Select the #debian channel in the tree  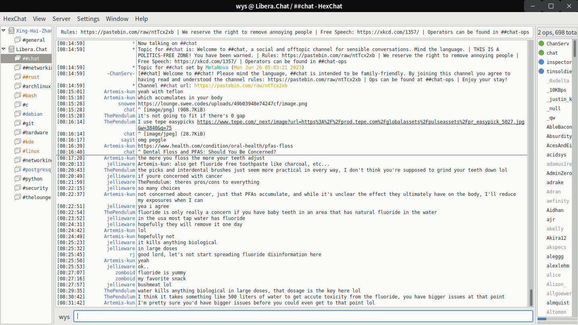point(32,114)
